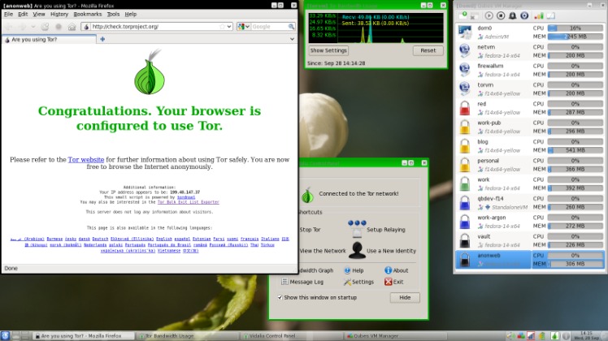The height and width of the screenshot is (341, 608).
Task: Open the search engine selector dropdown
Action: tap(244, 26)
